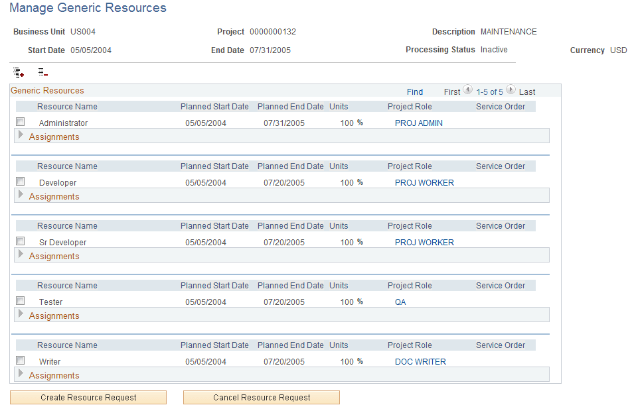632x409 pixels.
Task: Open the PROJ ADMIN role link
Action: click(x=418, y=123)
